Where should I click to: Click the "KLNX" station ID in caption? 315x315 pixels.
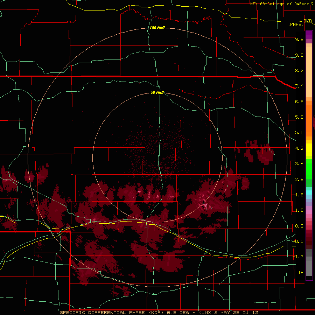[x=205, y=313]
